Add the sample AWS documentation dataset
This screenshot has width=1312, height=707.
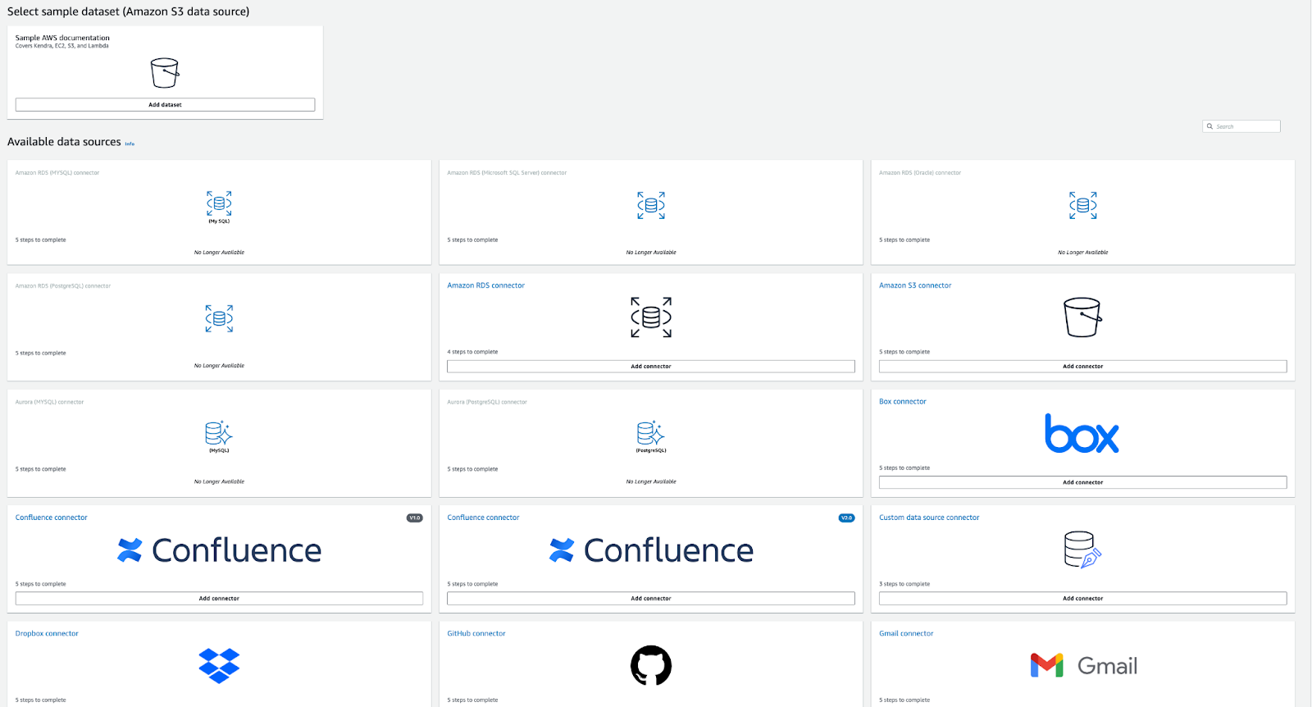click(x=165, y=105)
